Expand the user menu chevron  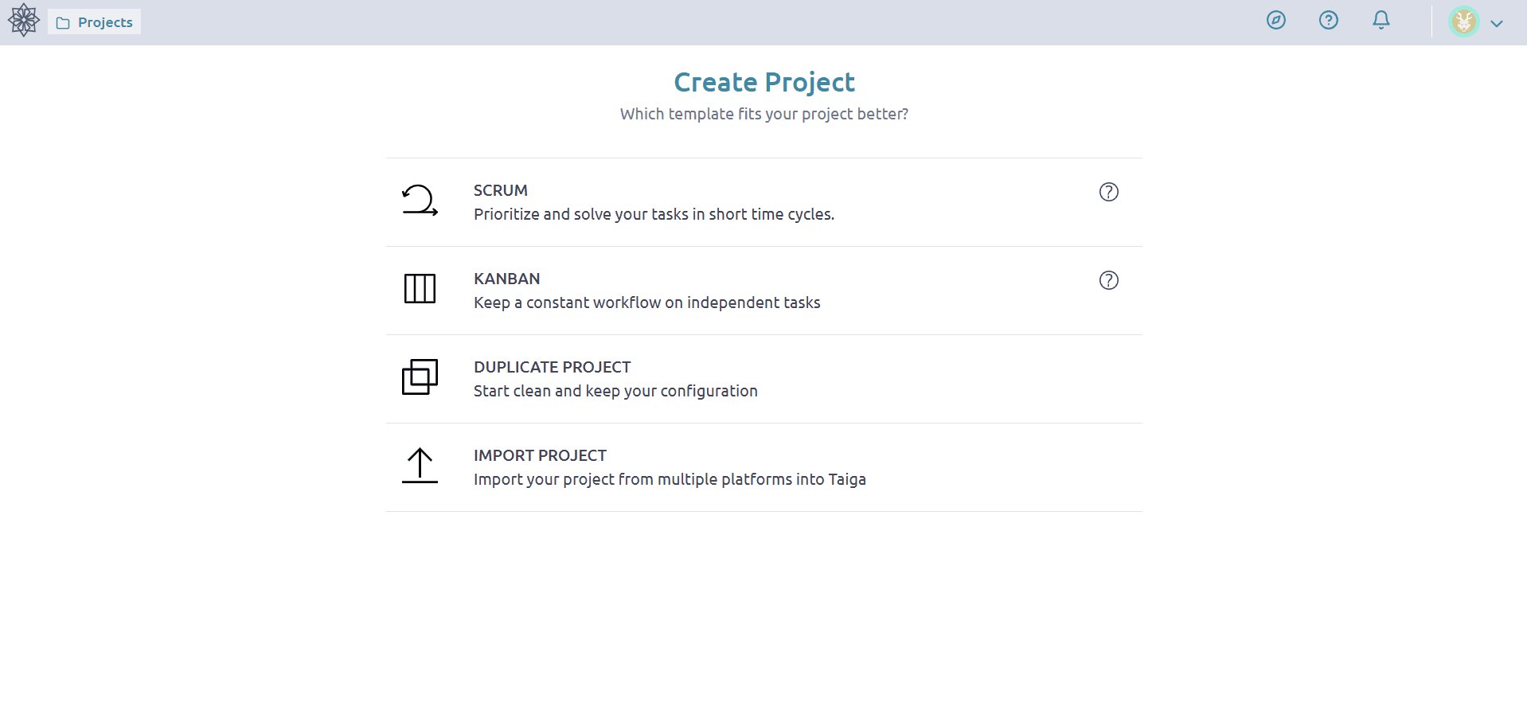tap(1497, 24)
